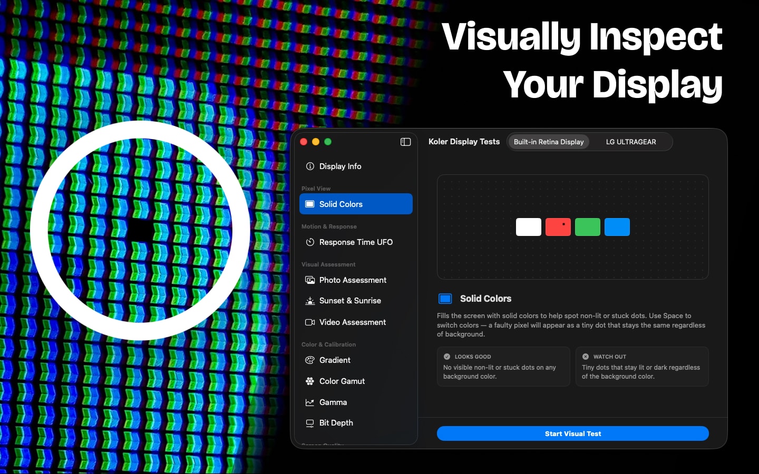Click the WATCH OUT warning icon
This screenshot has height=474, width=759.
click(587, 357)
